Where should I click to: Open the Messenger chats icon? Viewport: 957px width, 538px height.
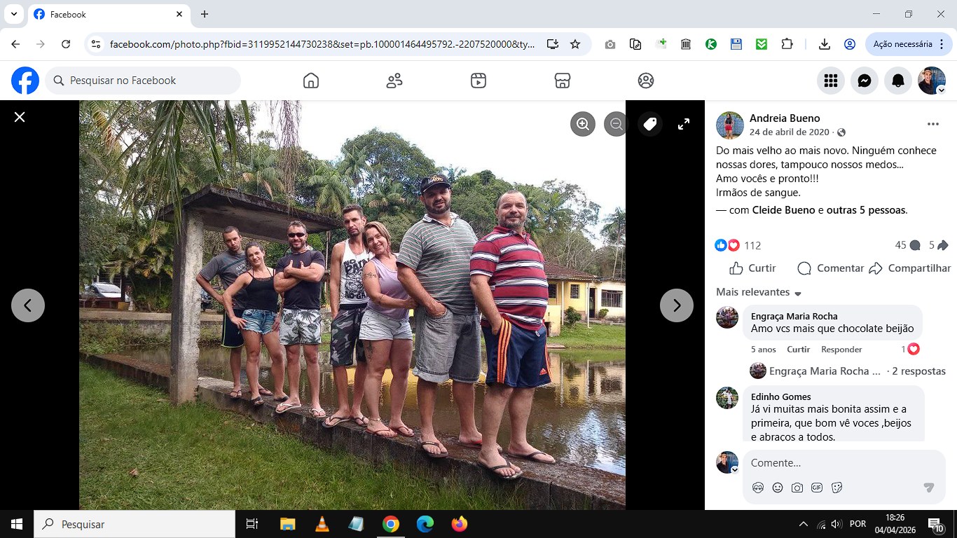point(865,81)
